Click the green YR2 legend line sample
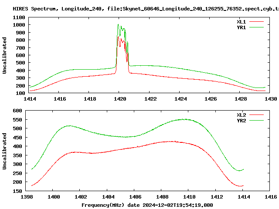Screen dimensions: 279x209 256,120
